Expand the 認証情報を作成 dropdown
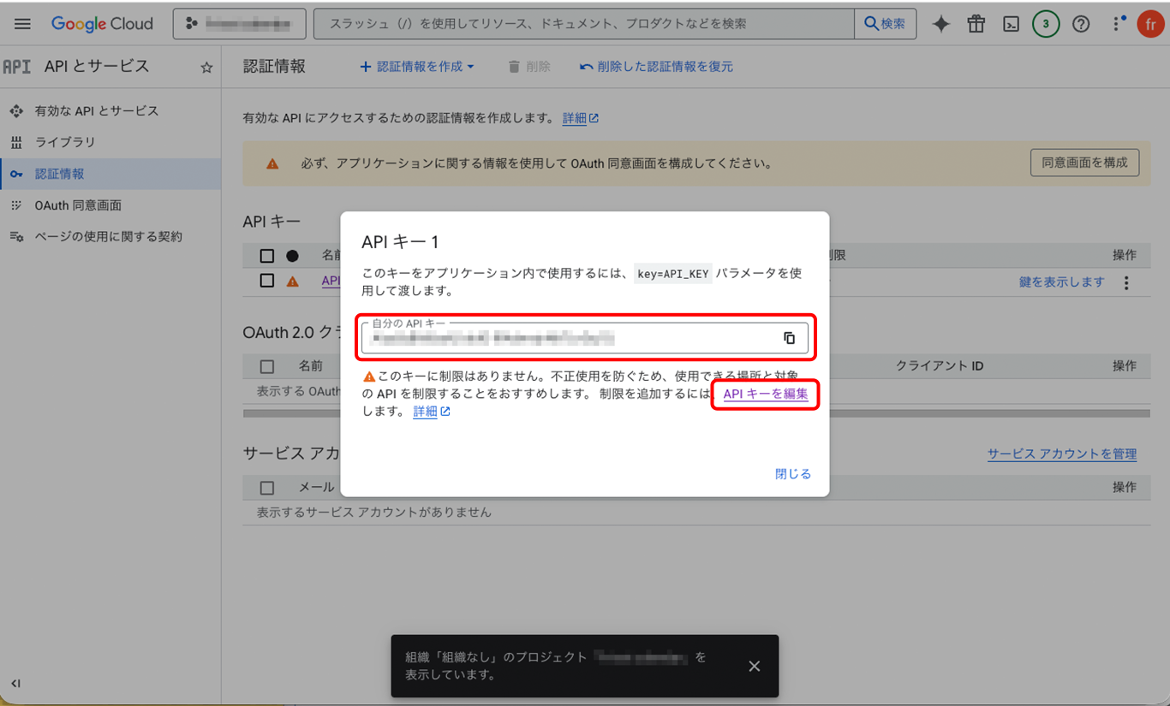This screenshot has width=1170, height=706. (x=417, y=67)
